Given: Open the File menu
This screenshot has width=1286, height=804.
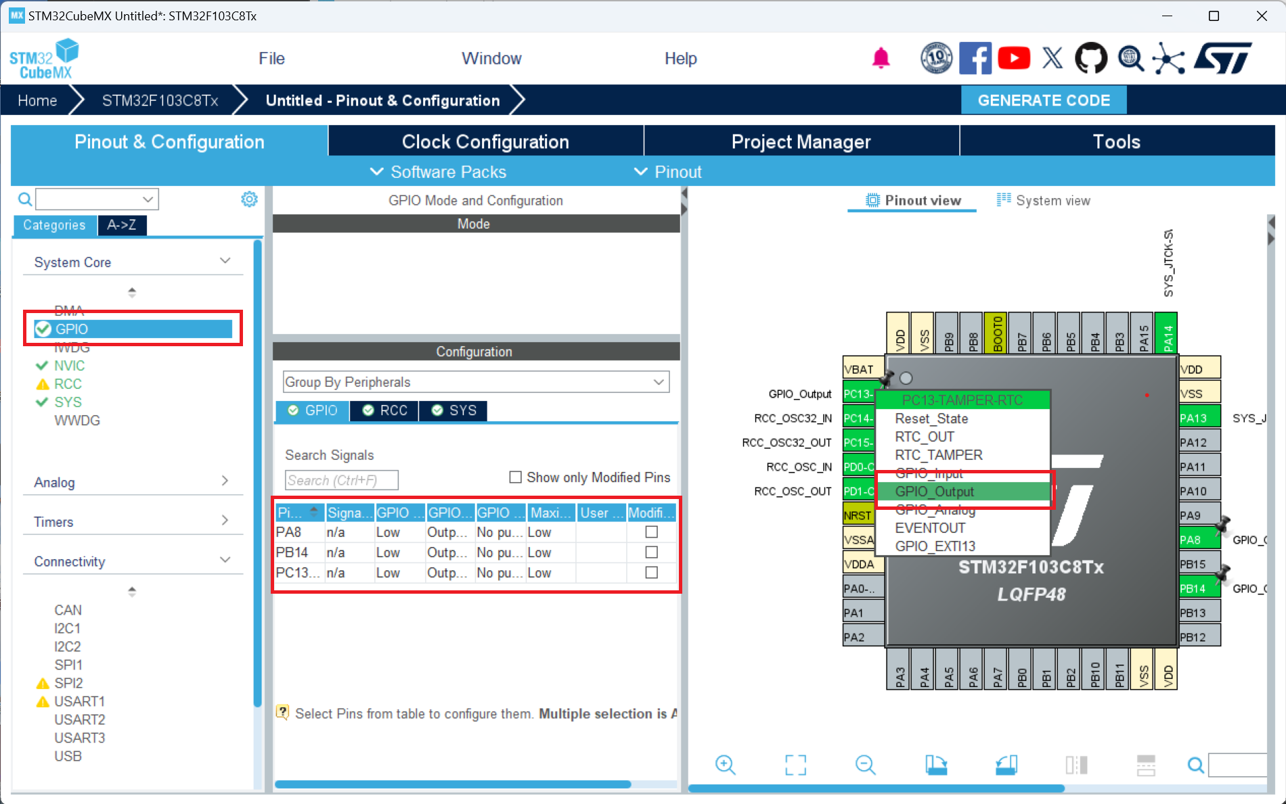Looking at the screenshot, I should (271, 59).
